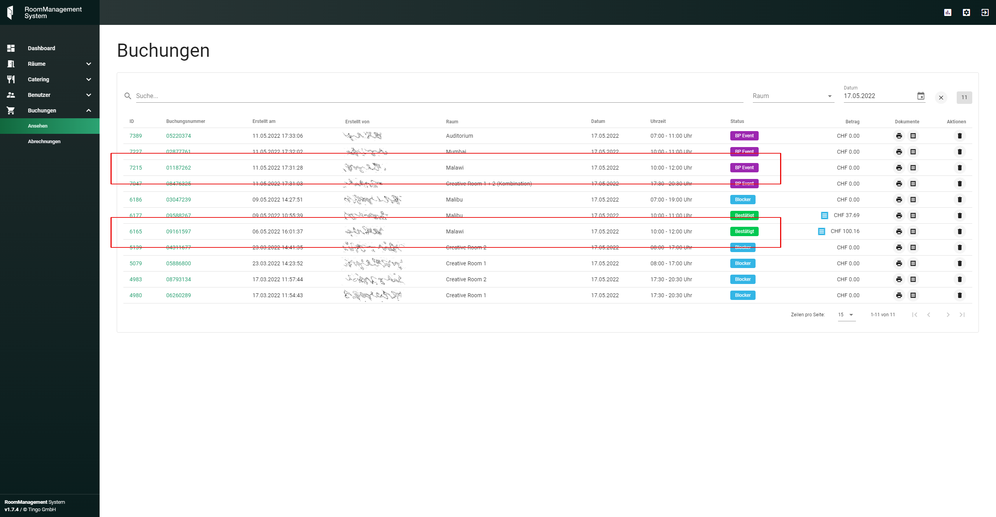Click the logout icon in header
The width and height of the screenshot is (996, 517).
pyautogui.click(x=985, y=12)
